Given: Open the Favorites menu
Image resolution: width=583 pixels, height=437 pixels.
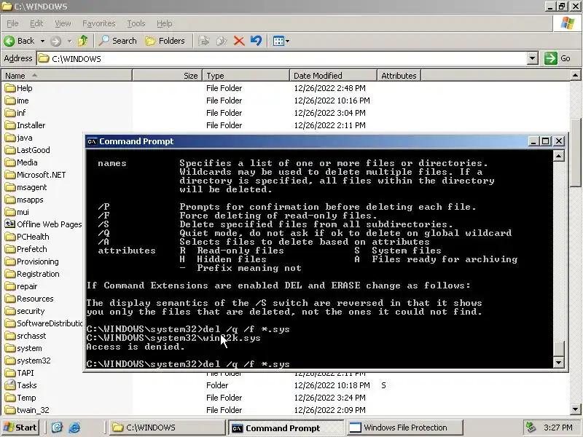Looking at the screenshot, I should pos(99,23).
